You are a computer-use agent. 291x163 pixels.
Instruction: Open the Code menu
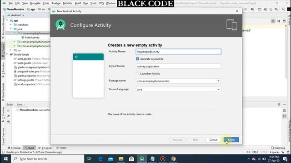(45, 3)
